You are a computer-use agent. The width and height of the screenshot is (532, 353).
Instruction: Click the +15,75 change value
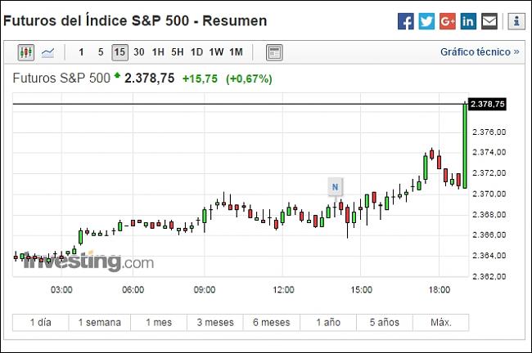200,79
